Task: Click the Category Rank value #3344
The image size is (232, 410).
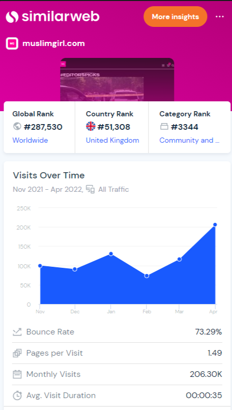Action: pyautogui.click(x=184, y=127)
